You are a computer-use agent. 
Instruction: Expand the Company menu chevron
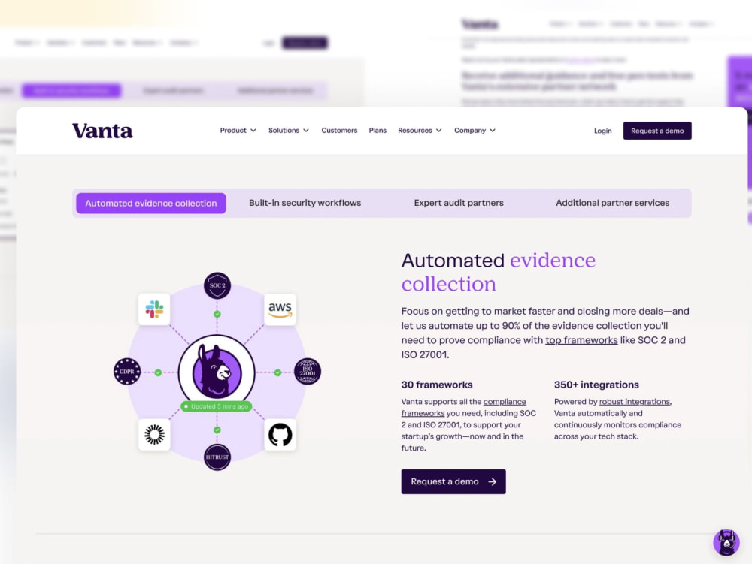tap(493, 130)
